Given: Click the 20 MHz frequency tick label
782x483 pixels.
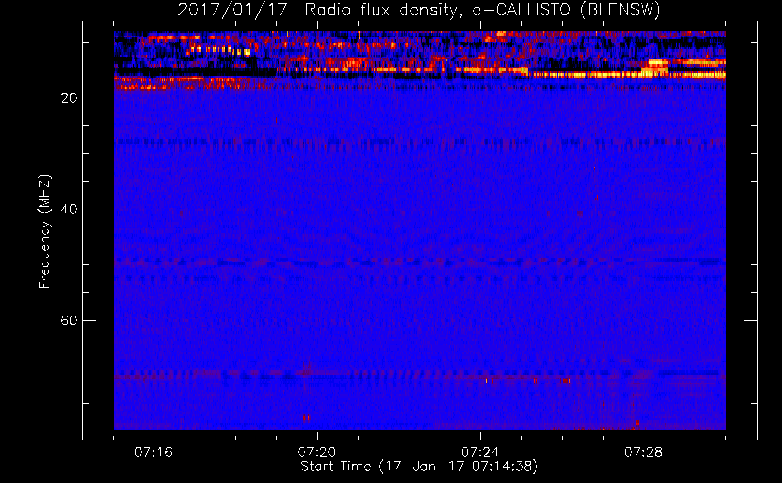Looking at the screenshot, I should tap(69, 98).
